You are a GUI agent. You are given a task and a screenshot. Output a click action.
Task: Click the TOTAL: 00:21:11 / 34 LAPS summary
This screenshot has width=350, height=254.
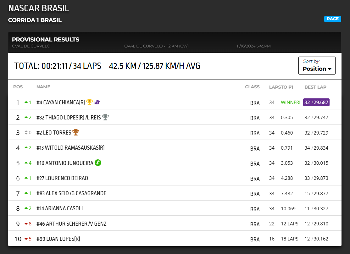point(58,66)
